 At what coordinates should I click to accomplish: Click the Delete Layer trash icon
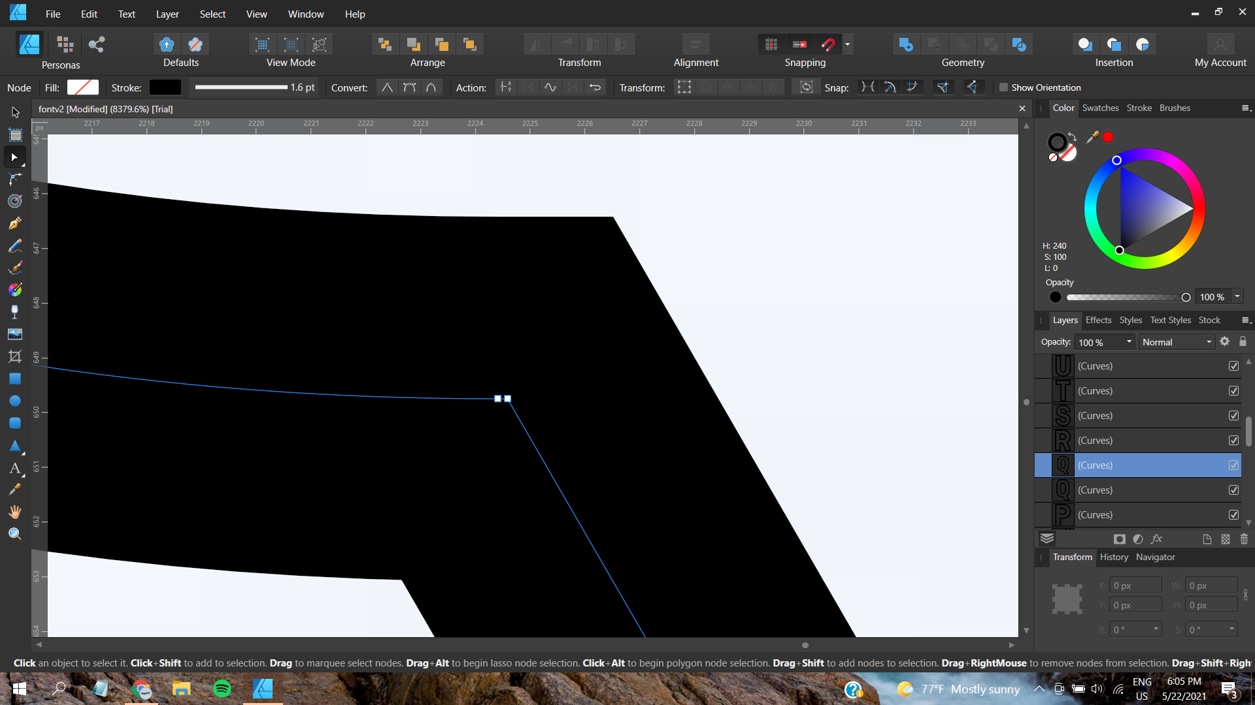[x=1244, y=539]
